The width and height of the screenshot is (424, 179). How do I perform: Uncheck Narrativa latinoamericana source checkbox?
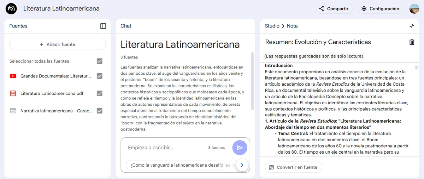(x=100, y=111)
